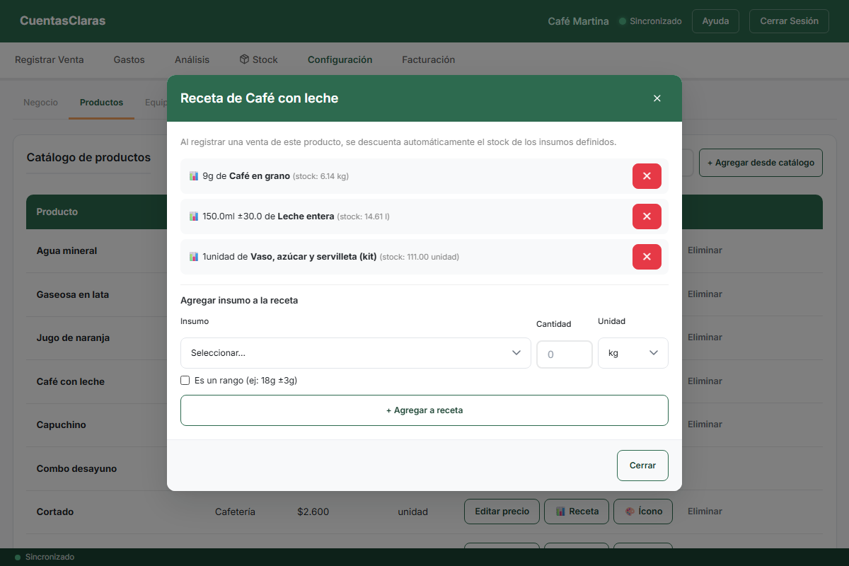Open the Insumo selection dropdown
The width and height of the screenshot is (849, 566).
tap(355, 353)
